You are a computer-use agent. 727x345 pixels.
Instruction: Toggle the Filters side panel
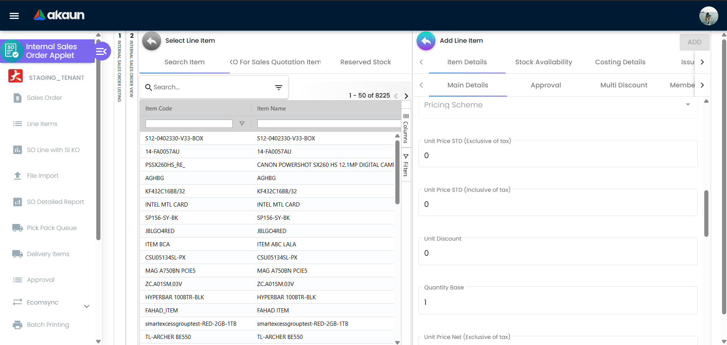406,165
